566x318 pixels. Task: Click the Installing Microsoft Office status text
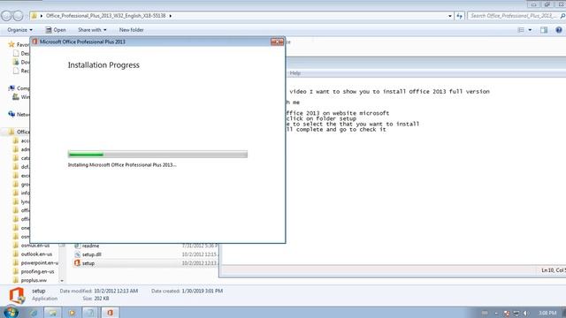[122, 165]
